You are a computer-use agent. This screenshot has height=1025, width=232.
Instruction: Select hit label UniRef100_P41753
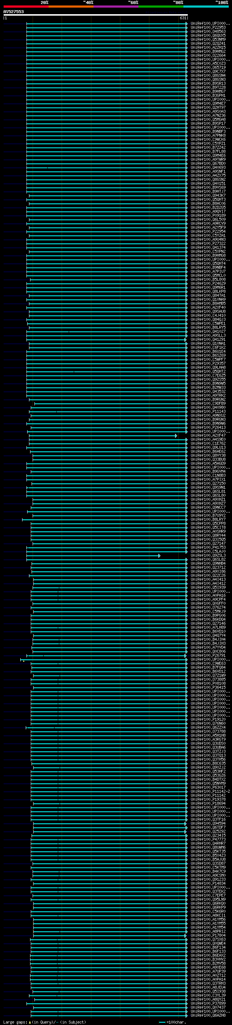tap(208, 548)
